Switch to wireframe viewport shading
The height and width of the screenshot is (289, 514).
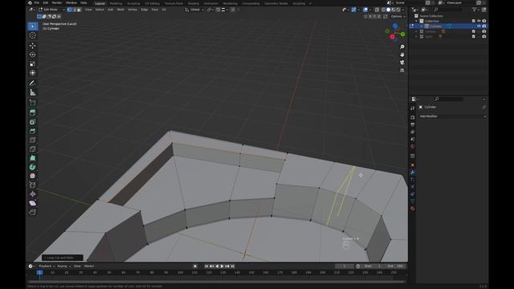[384, 10]
